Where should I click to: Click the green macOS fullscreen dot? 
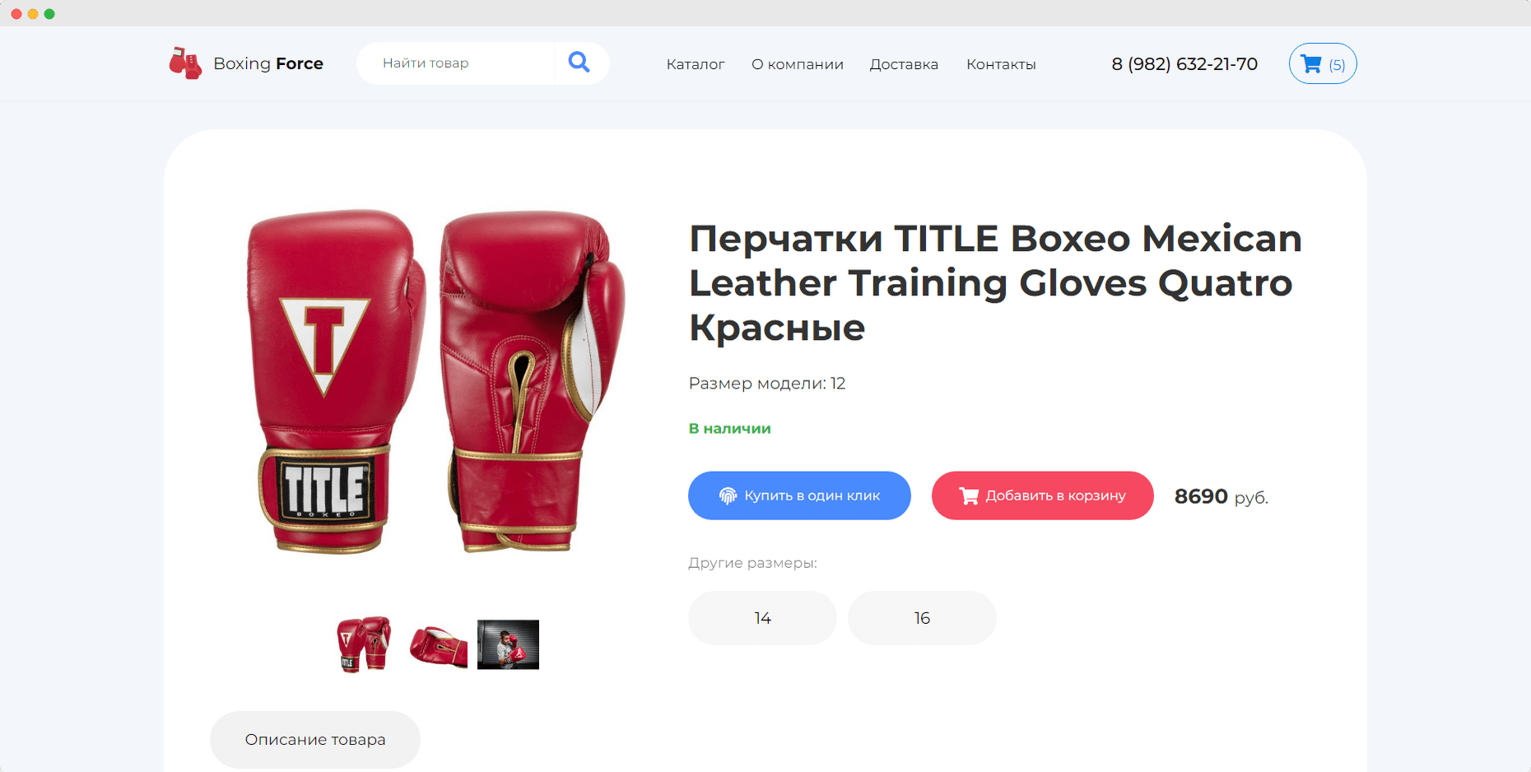49,14
